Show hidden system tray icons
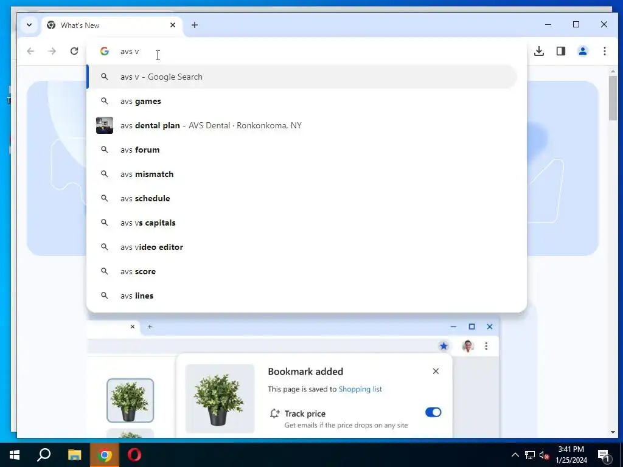 pos(515,455)
